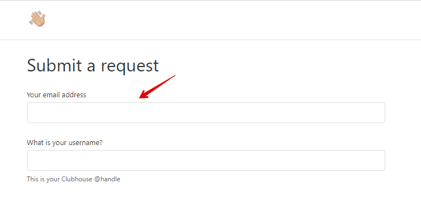Click the waving hand Clubhouse logo
Image resolution: width=421 pixels, height=200 pixels.
pos(37,19)
